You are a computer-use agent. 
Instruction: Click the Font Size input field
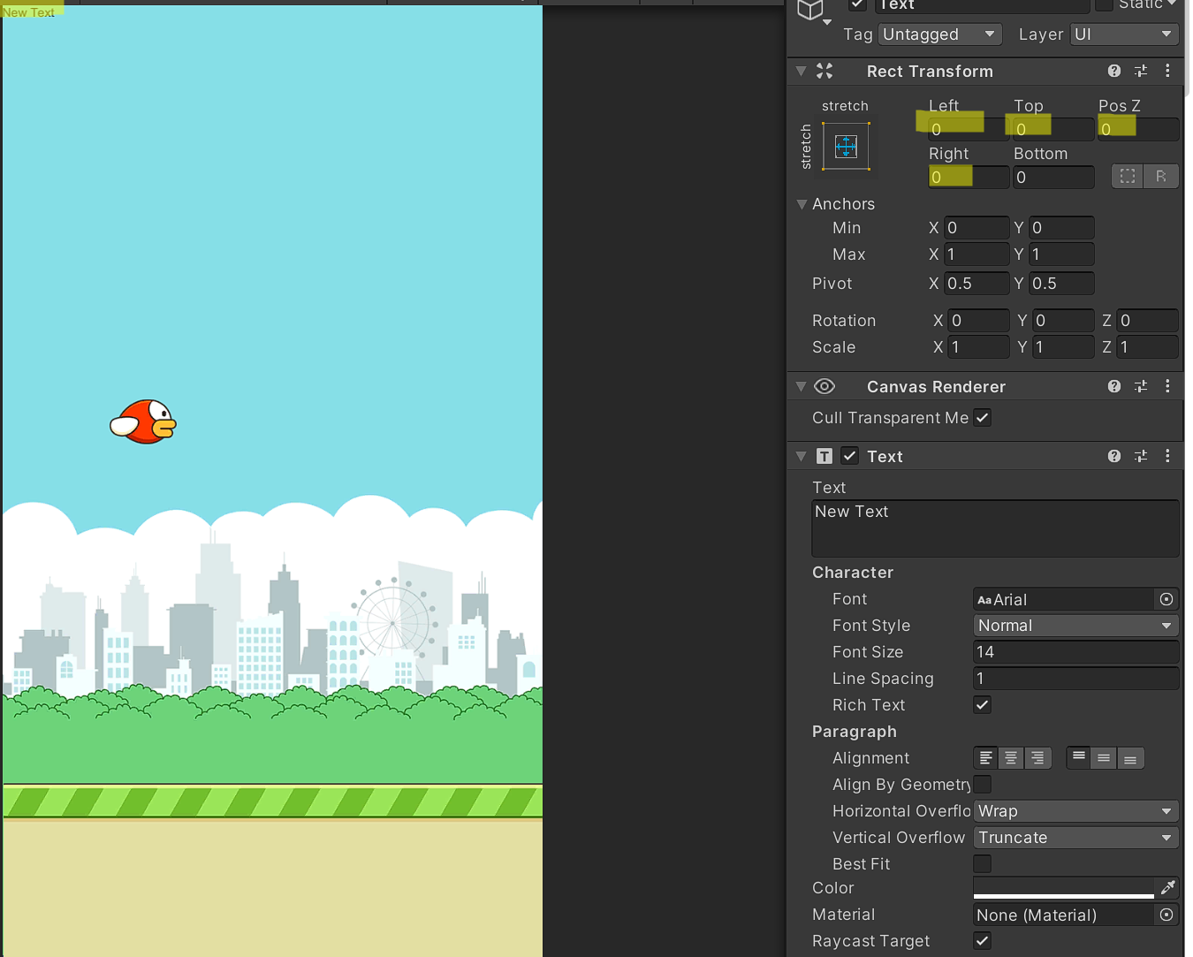click(x=1075, y=652)
